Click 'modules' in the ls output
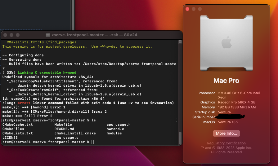This screenshot has height=166, width=278. point(114,133)
